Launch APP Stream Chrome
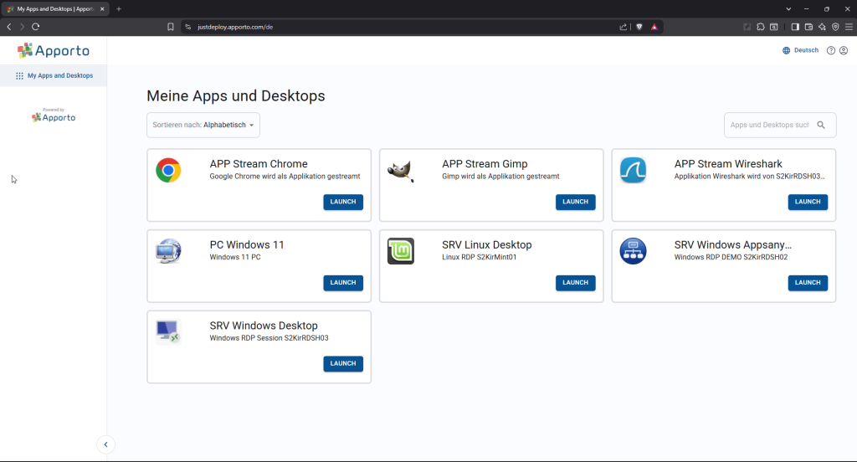This screenshot has height=462, width=857. click(x=343, y=202)
